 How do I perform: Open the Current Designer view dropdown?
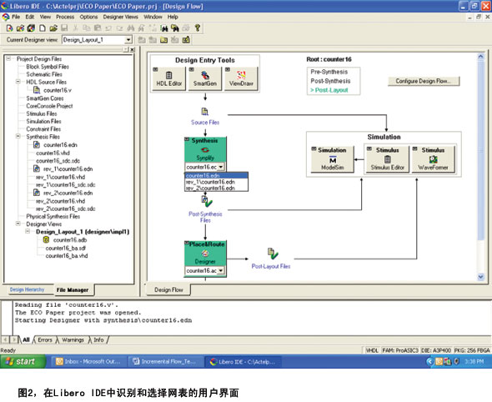128,40
